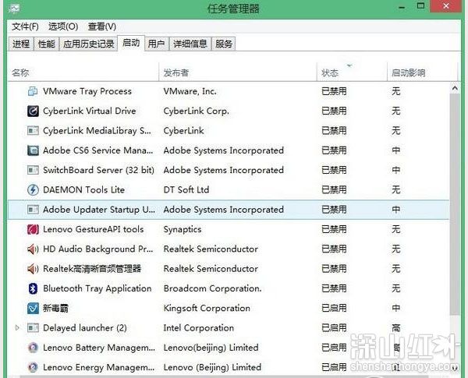Image resolution: width=468 pixels, height=378 pixels.
Task: Click the Realtek高清晰音频管理器 speaker icon
Action: click(33, 269)
